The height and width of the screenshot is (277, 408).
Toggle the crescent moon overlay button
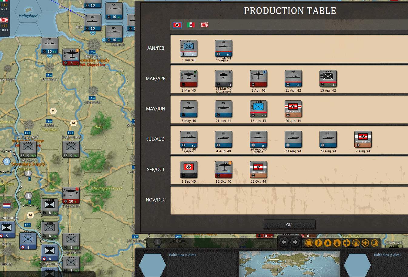coord(375,243)
